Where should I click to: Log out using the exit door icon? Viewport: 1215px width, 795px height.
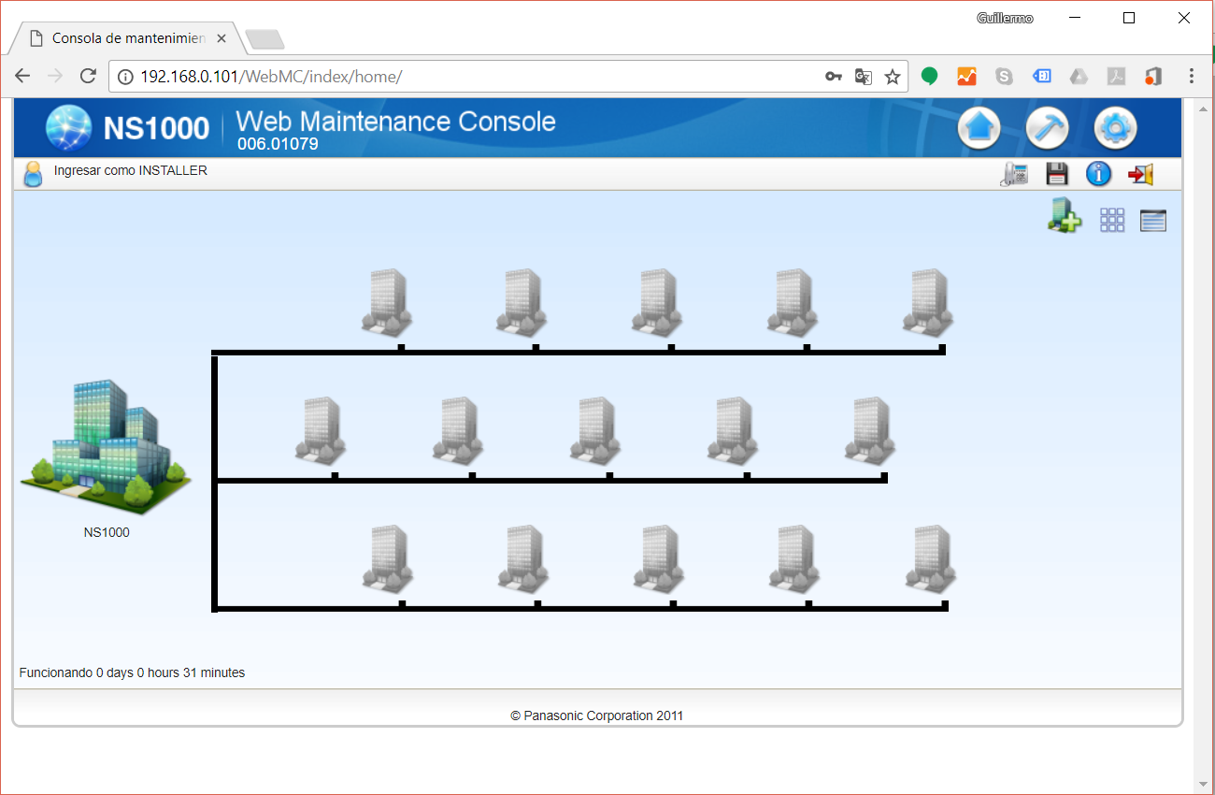click(1140, 174)
